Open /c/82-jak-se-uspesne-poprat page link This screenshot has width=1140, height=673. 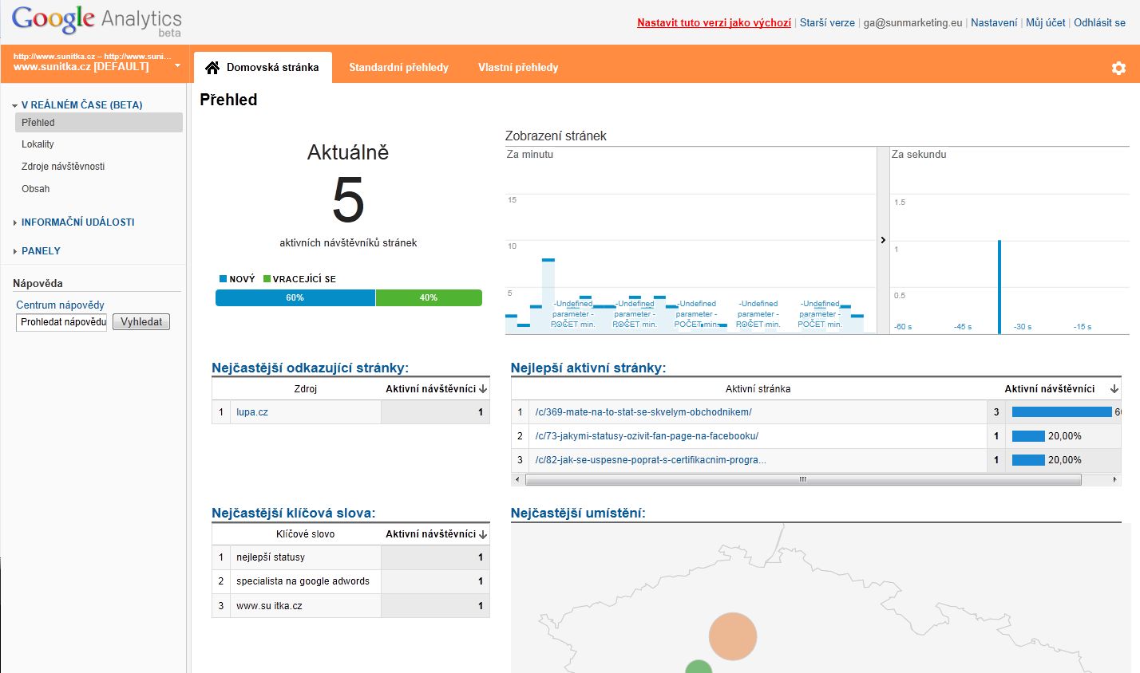[651, 460]
